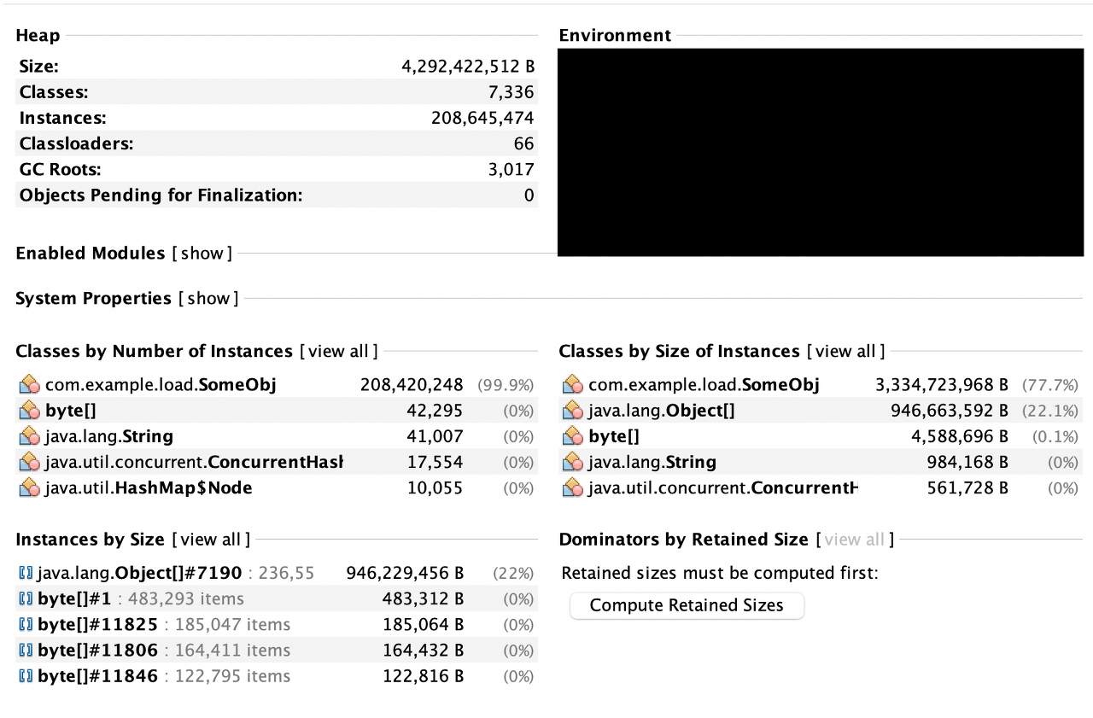Image resolution: width=1093 pixels, height=718 pixels.
Task: Click the class icon beside java.util.HashMap$Node
Action: [x=29, y=488]
